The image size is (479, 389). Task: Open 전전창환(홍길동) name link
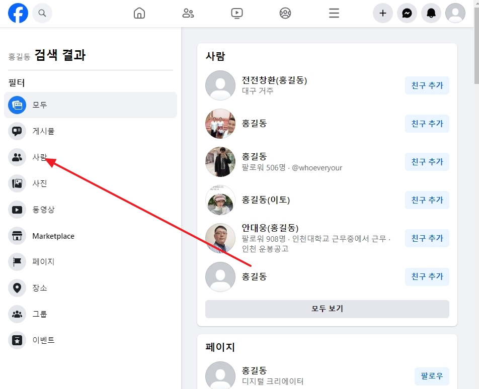[274, 80]
